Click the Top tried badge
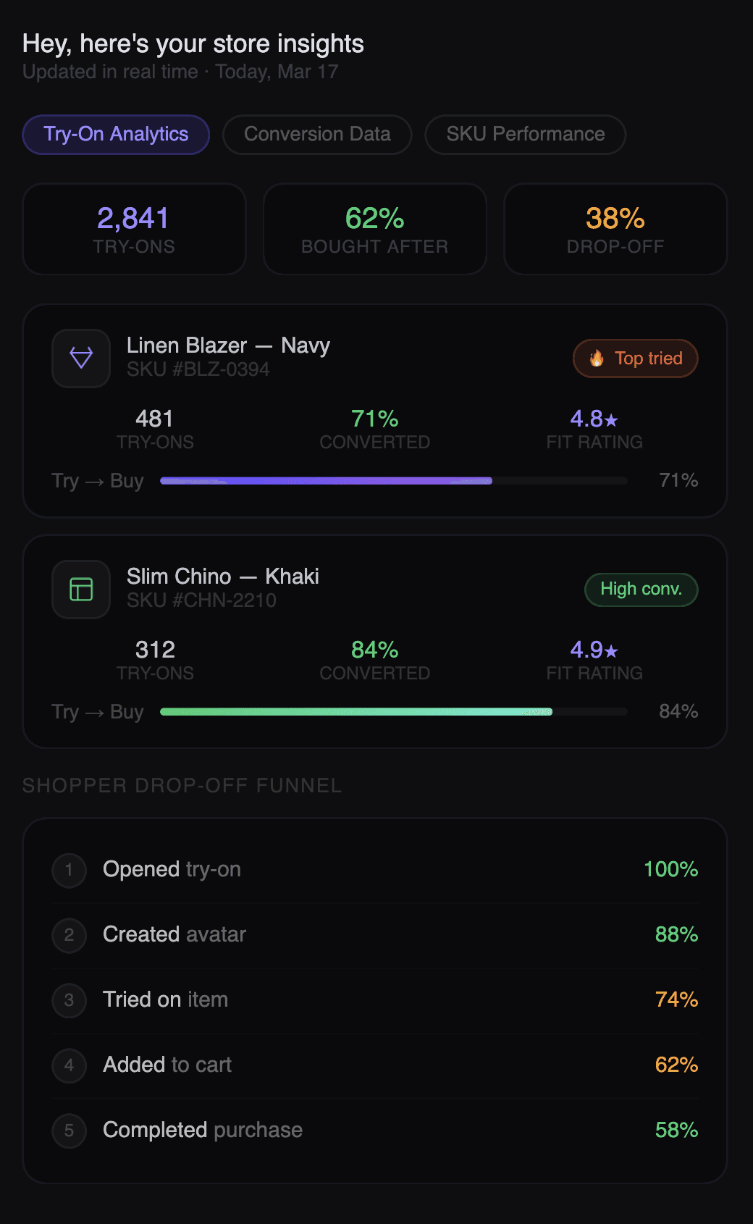753x1224 pixels. point(636,359)
